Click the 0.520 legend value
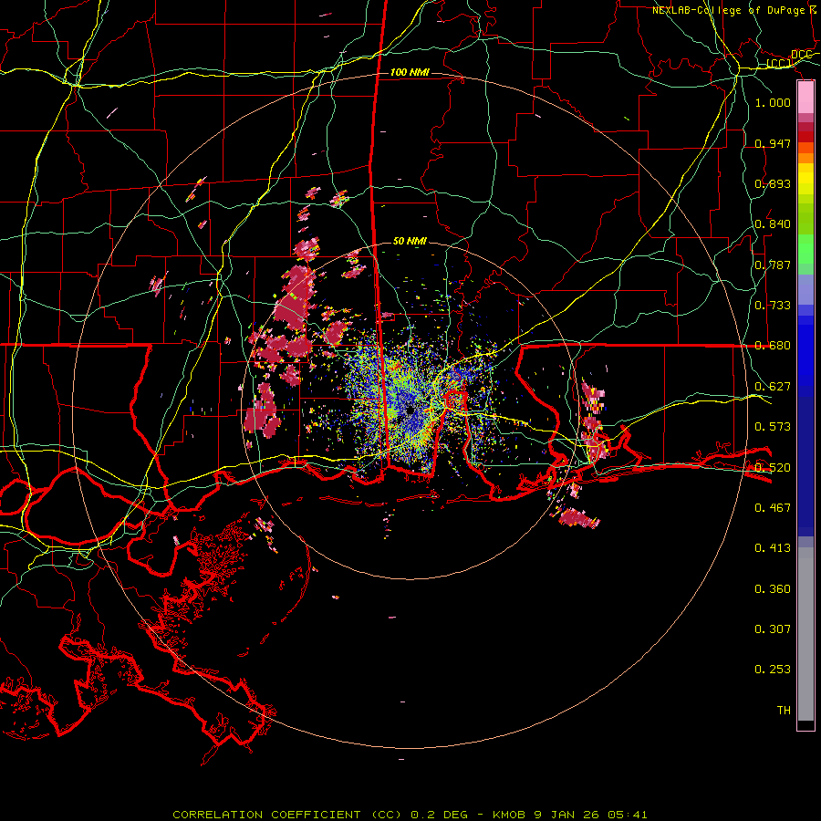Image resolution: width=821 pixels, height=821 pixels. (773, 467)
